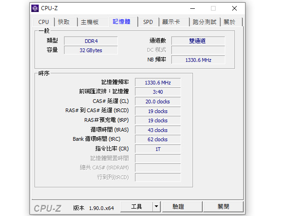Viewport: 281px width, 216px height.
Task: Click the Bank 循環時間 (tRC) label
Action: (x=97, y=139)
